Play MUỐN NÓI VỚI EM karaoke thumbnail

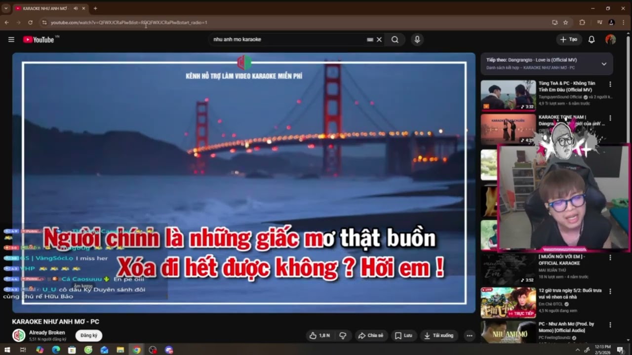508,269
